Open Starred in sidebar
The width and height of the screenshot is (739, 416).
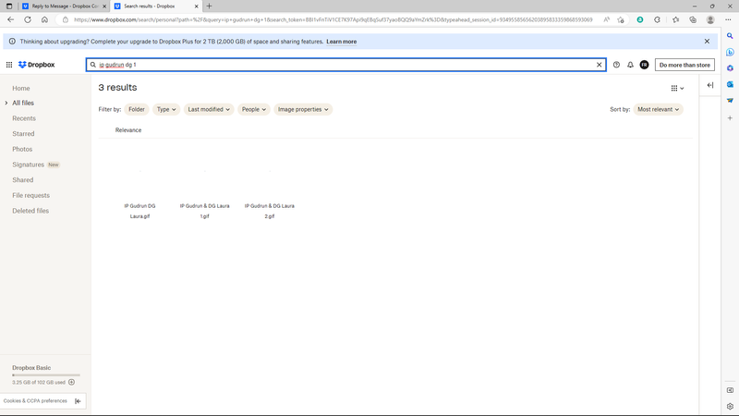tap(23, 134)
